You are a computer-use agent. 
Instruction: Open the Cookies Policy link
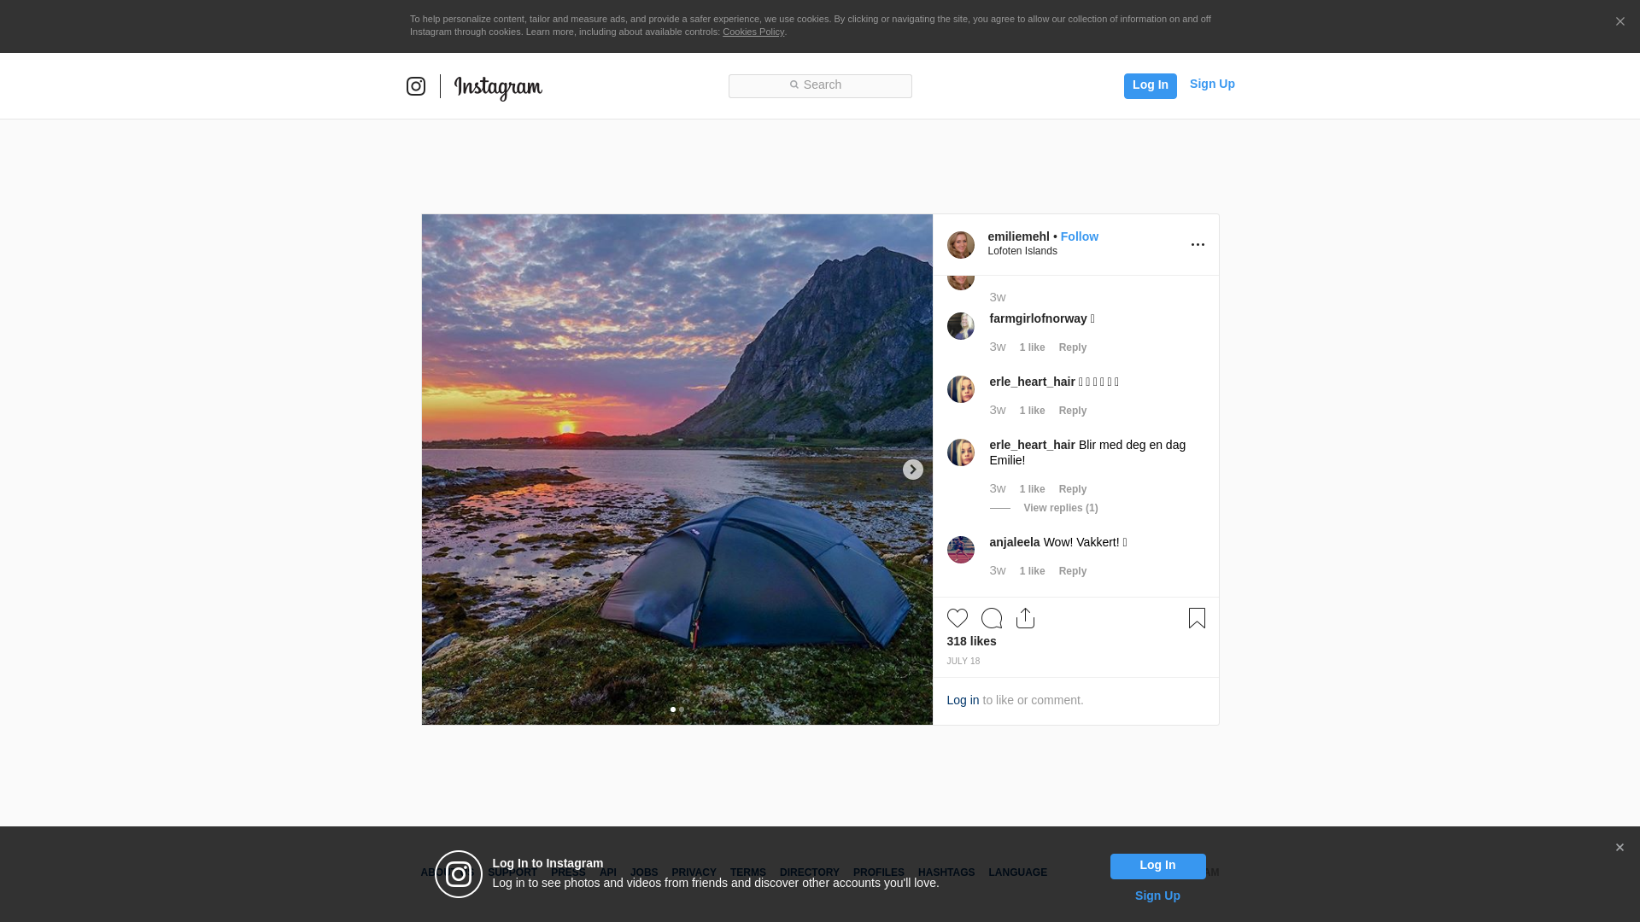click(753, 32)
